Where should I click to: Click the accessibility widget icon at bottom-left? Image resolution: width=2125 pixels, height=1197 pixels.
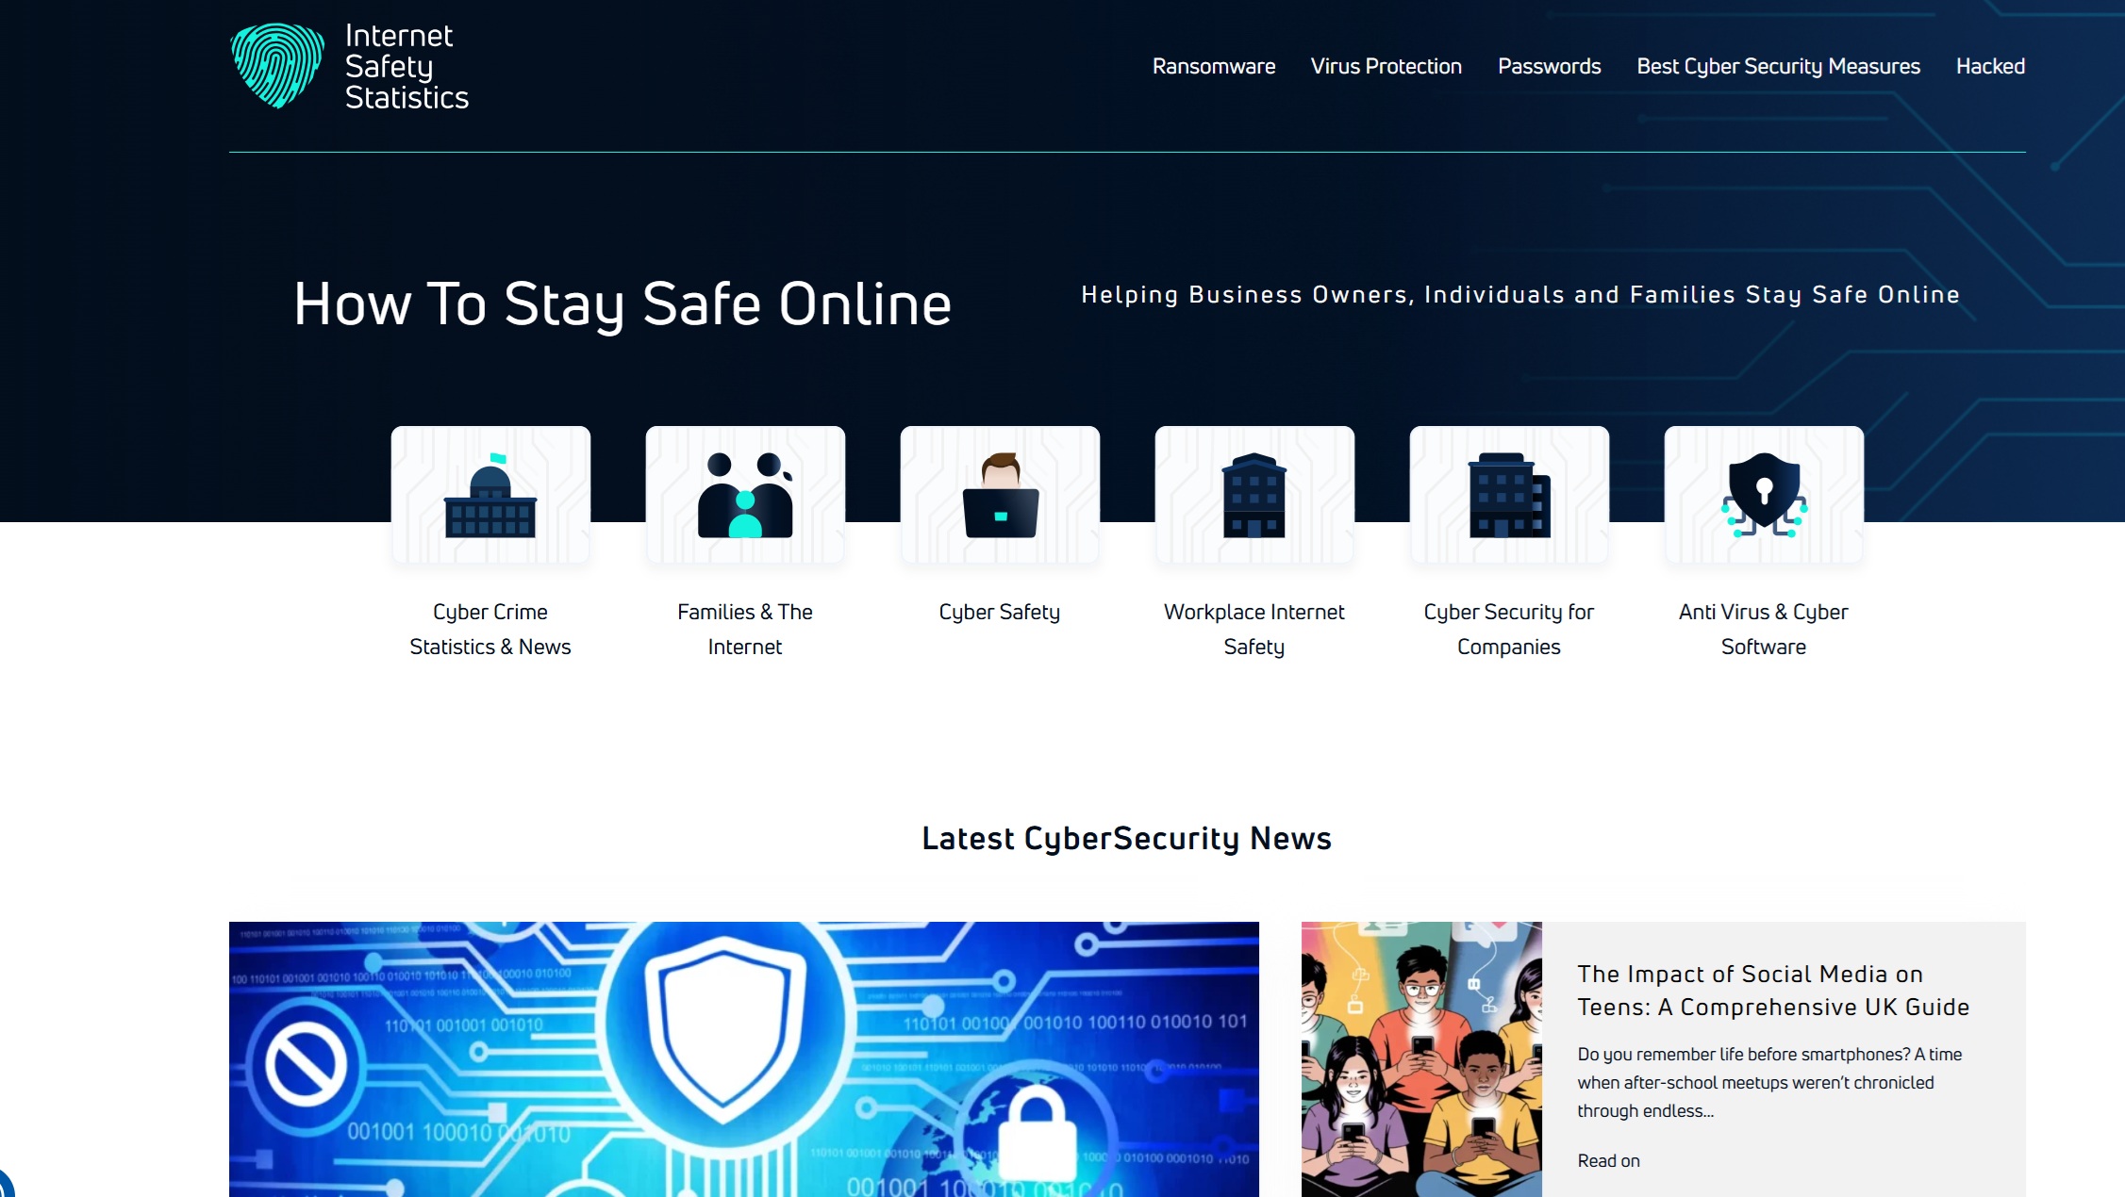click(x=4, y=1186)
